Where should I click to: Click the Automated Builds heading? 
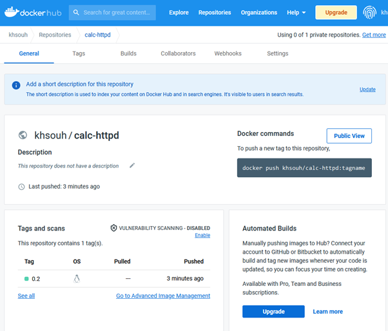click(x=269, y=228)
